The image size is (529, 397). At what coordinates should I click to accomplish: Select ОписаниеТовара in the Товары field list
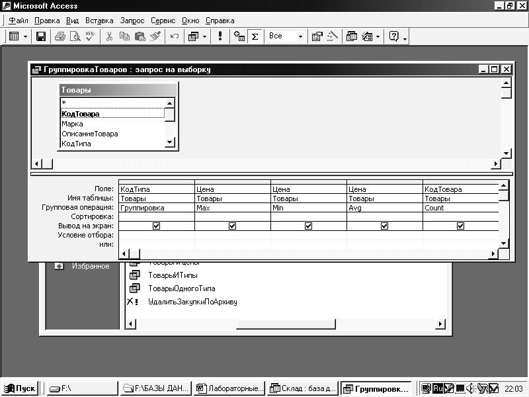(112, 134)
